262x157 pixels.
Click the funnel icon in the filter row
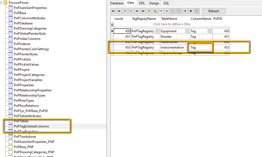click(x=112, y=25)
